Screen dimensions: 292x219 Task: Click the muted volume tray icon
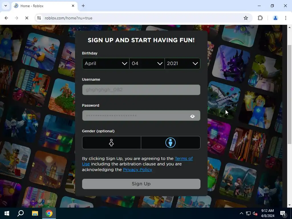(x=255, y=213)
